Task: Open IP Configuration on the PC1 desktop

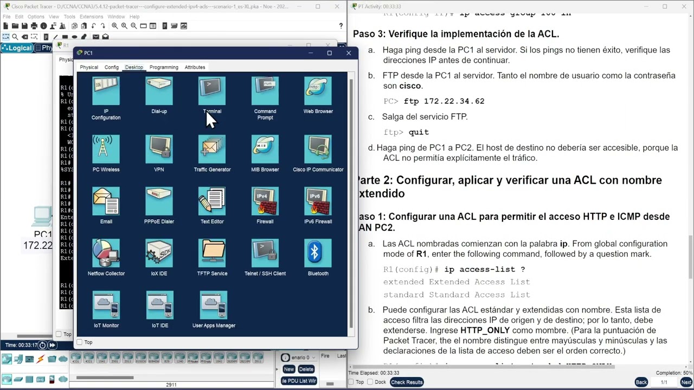Action: click(106, 97)
